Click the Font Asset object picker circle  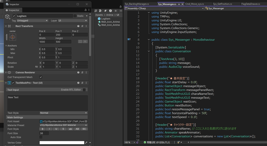click(86, 121)
